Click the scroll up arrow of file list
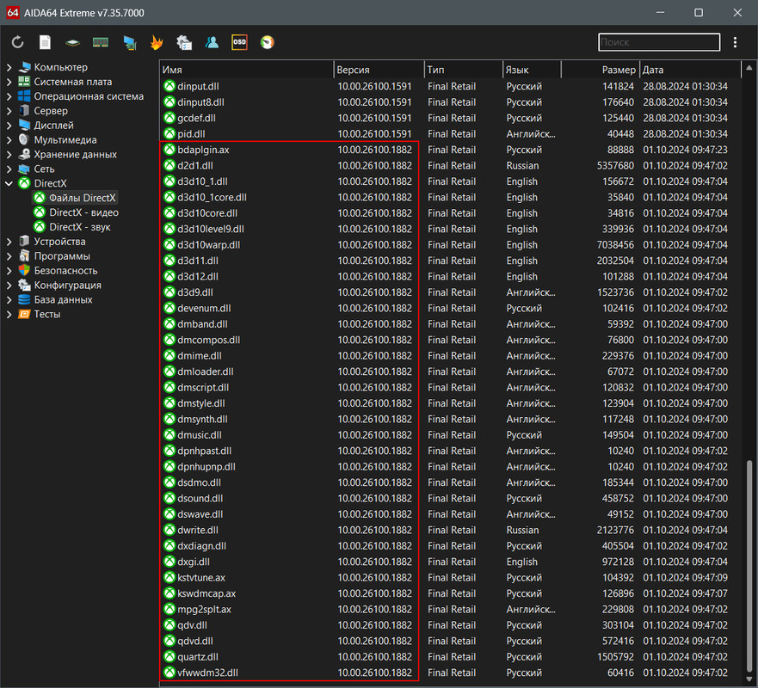 pyautogui.click(x=749, y=68)
